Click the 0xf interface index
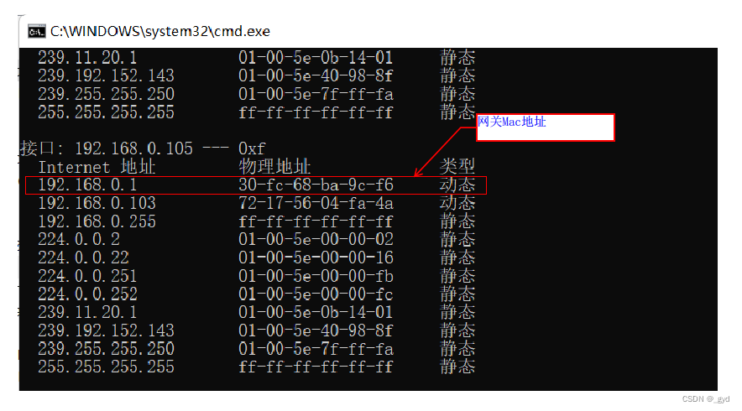This screenshot has height=411, width=742. [252, 148]
